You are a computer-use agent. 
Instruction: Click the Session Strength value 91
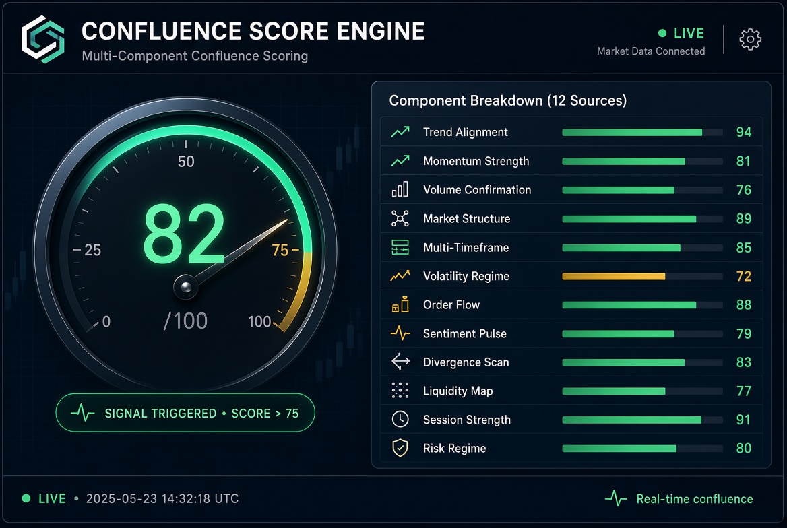click(743, 420)
